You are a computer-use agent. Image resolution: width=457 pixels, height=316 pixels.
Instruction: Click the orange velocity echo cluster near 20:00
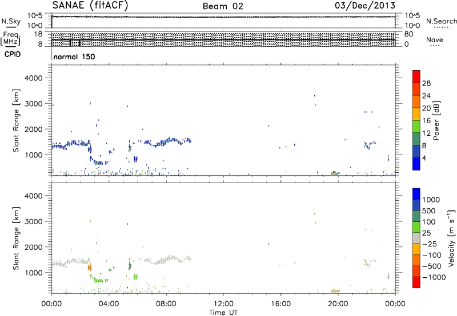coord(335,291)
